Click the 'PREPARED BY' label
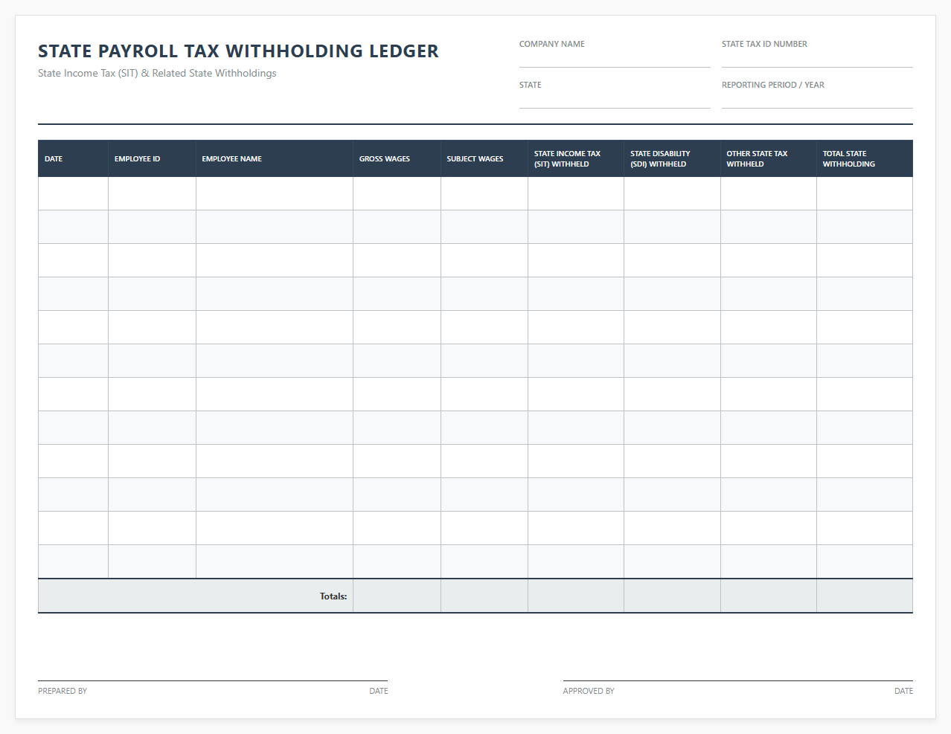Screen dimensions: 951x734 63,691
